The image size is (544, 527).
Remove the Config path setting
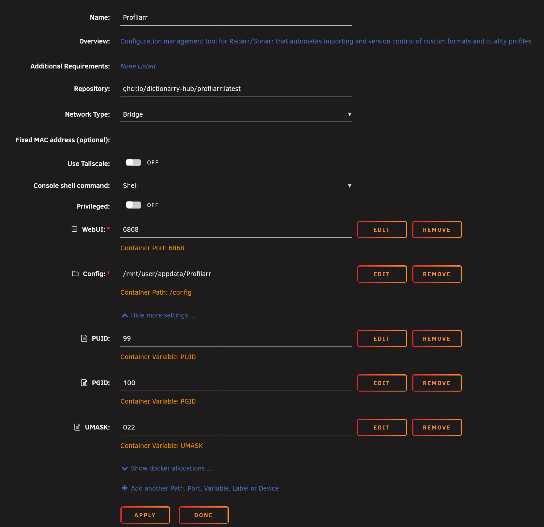437,274
